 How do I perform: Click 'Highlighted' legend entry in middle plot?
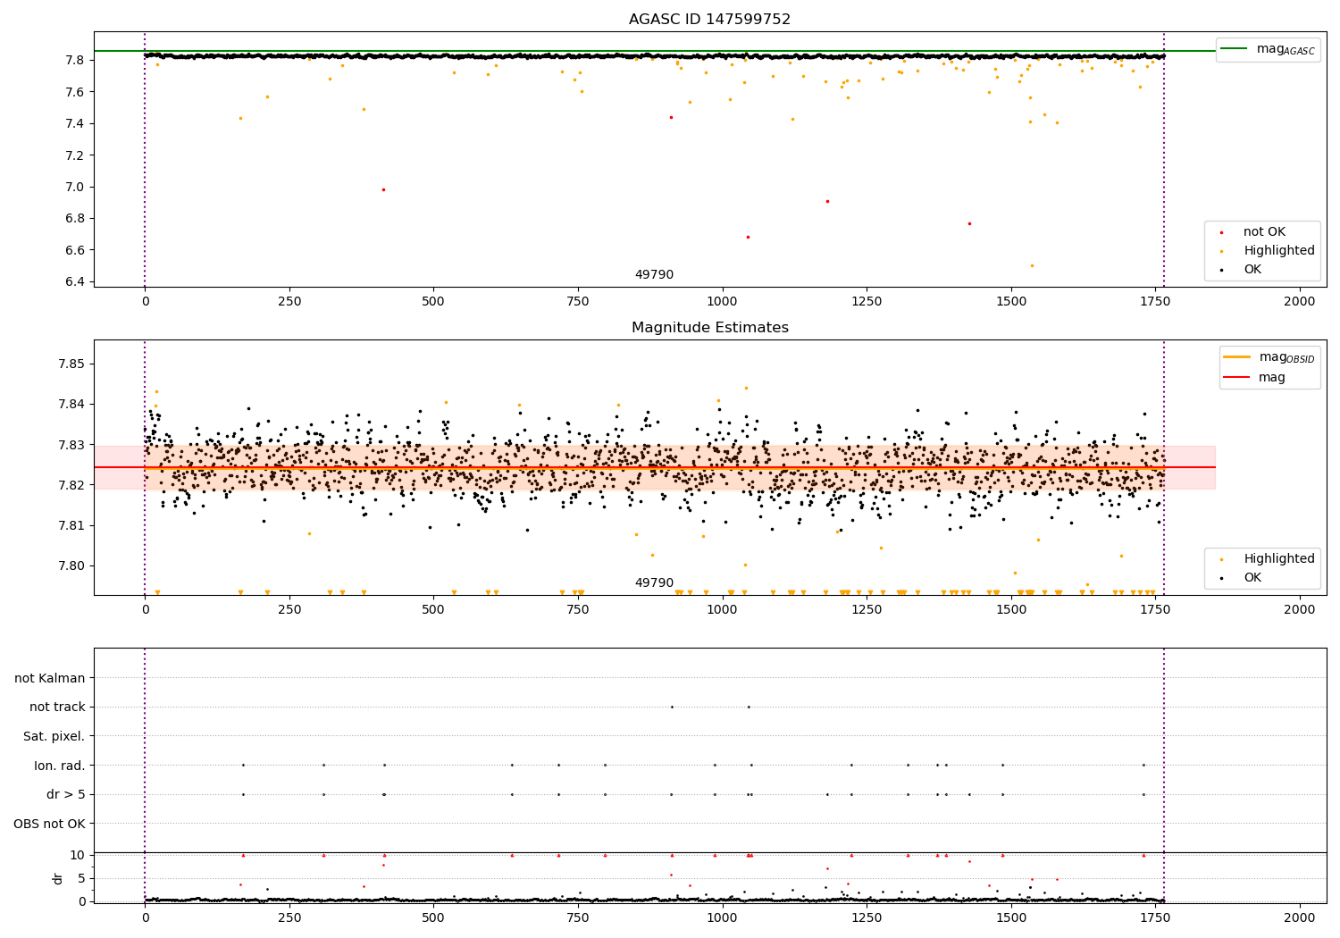1279,559
